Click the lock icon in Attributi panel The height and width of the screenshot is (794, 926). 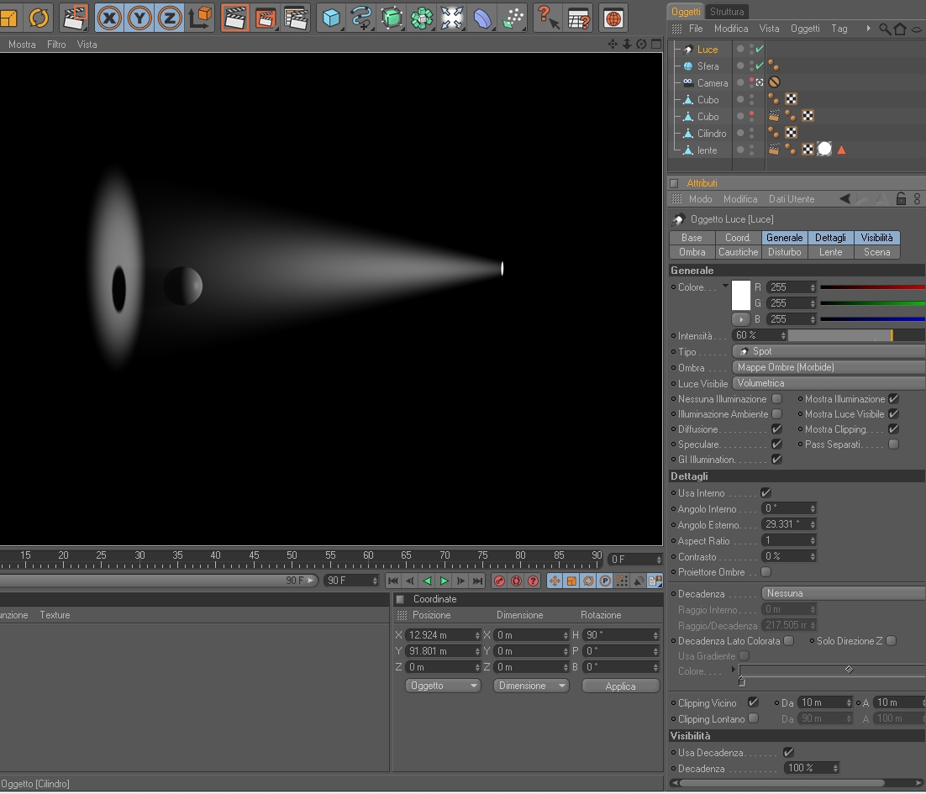point(901,199)
